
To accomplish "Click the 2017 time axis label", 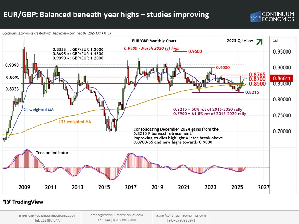I will click(131, 187).
